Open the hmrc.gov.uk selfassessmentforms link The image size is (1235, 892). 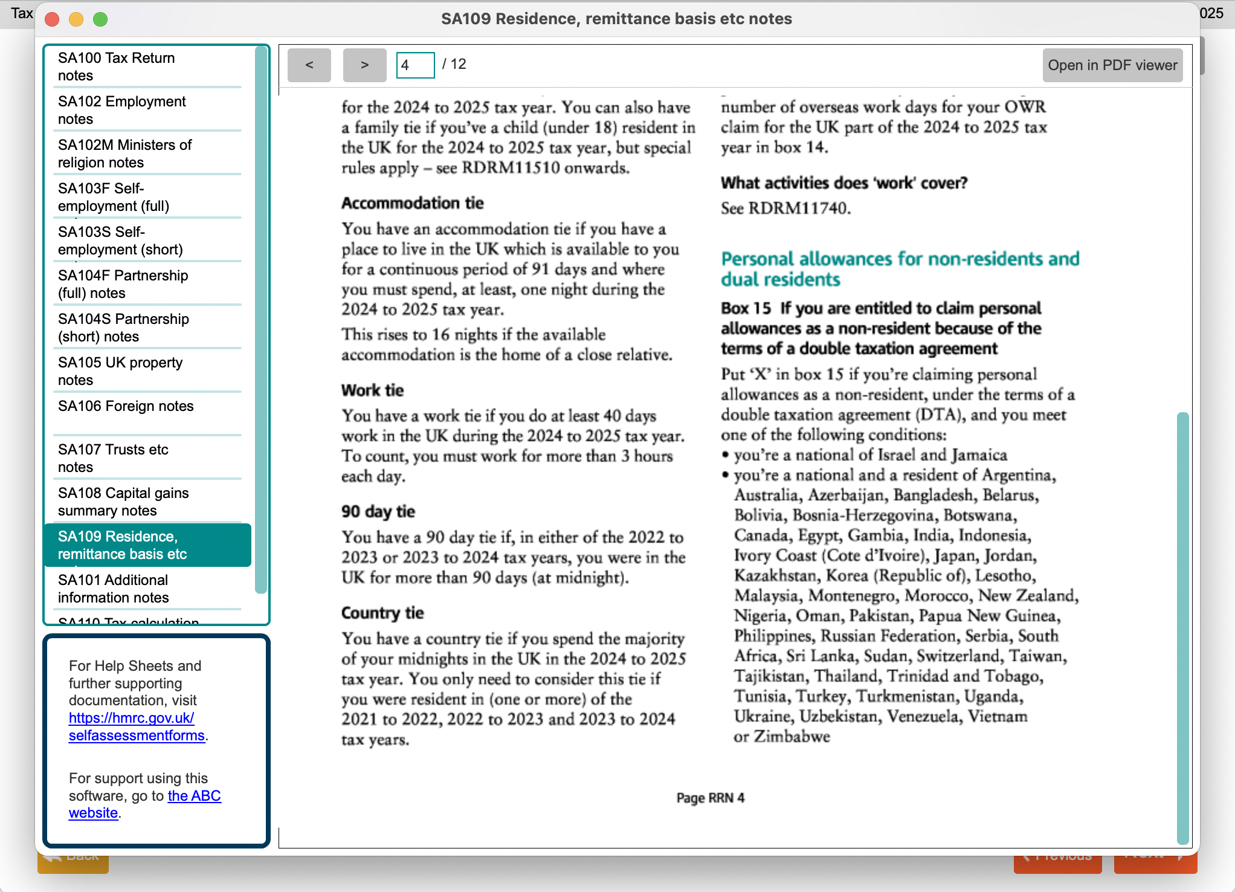(x=137, y=726)
